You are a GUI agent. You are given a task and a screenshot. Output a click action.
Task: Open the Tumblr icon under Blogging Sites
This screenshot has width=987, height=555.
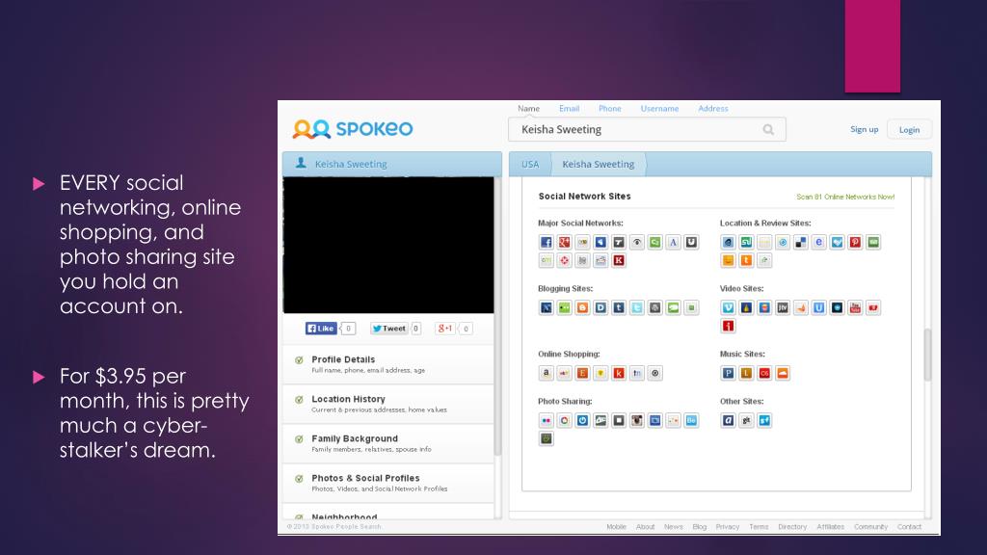click(619, 307)
